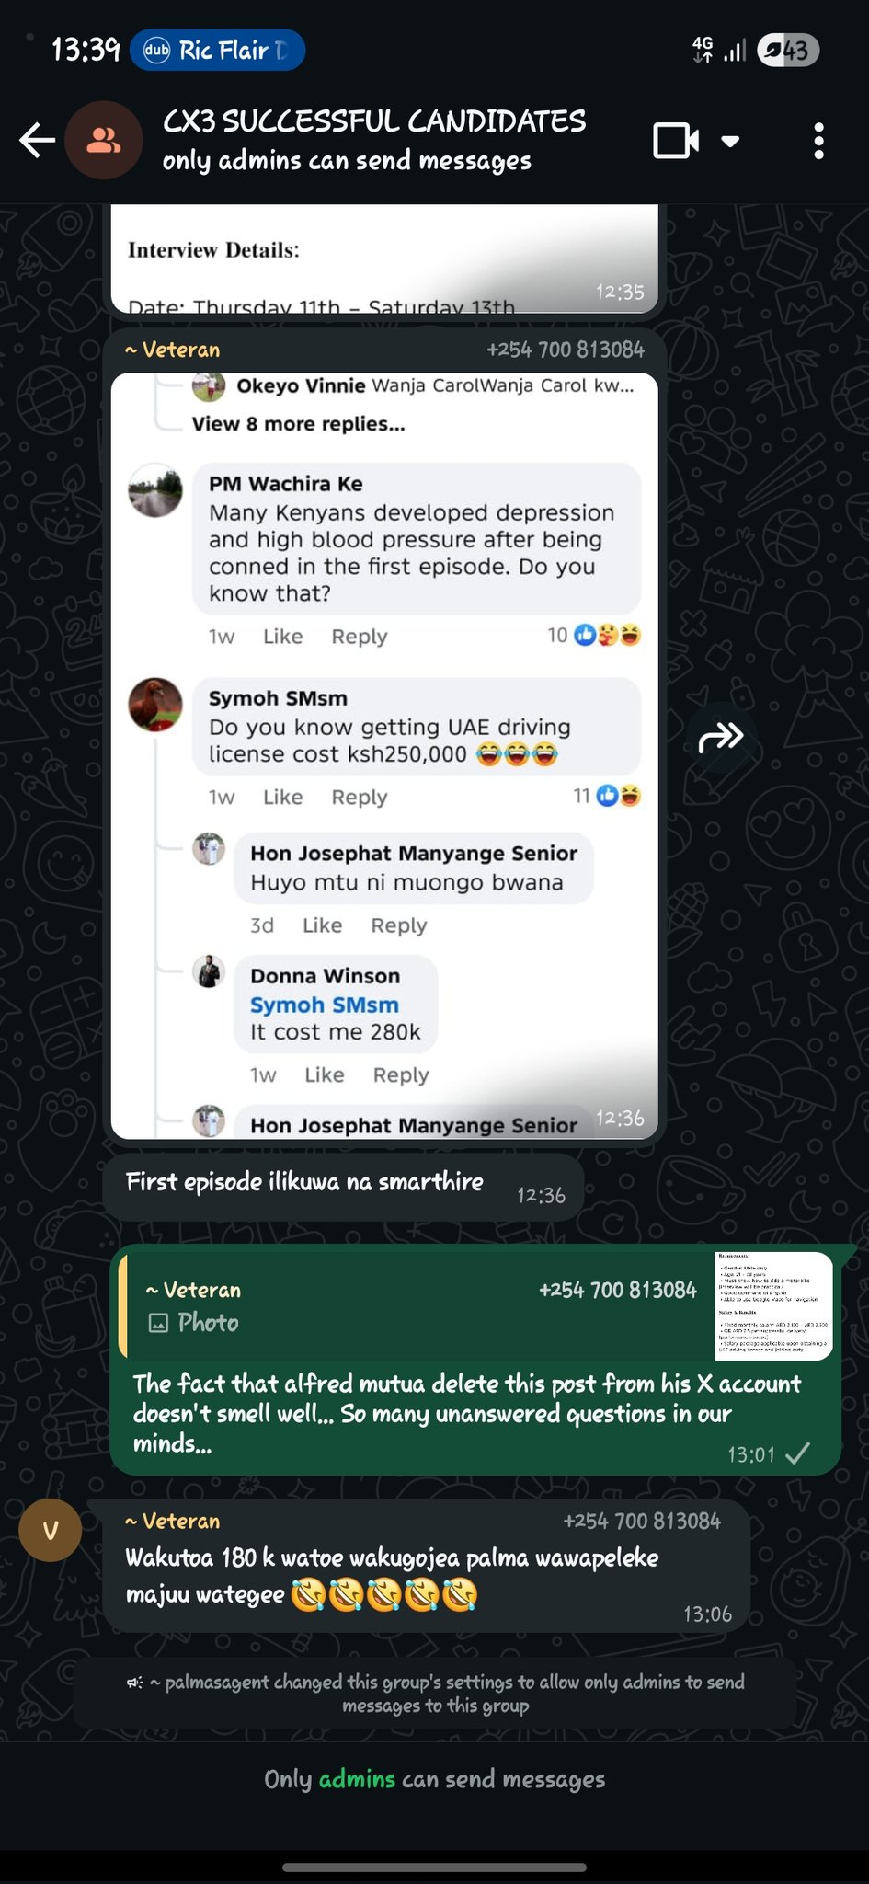
Task: Start a video call with the group
Action: point(676,141)
